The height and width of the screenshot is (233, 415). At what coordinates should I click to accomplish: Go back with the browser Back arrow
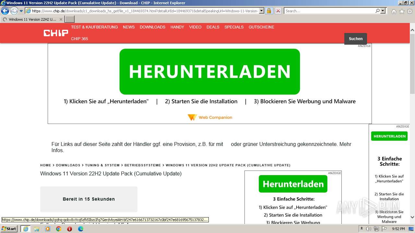click(x=5, y=11)
